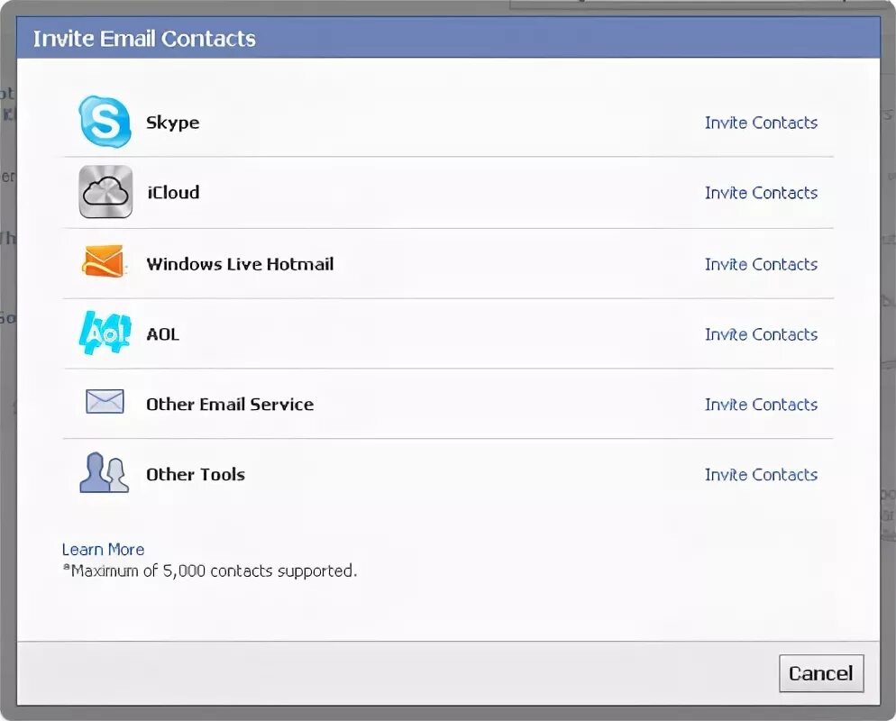This screenshot has width=896, height=721.
Task: Click the iCloud cloud icon
Action: [105, 192]
